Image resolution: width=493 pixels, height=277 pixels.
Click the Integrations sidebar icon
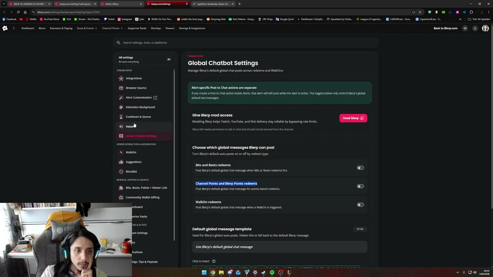pyautogui.click(x=121, y=78)
